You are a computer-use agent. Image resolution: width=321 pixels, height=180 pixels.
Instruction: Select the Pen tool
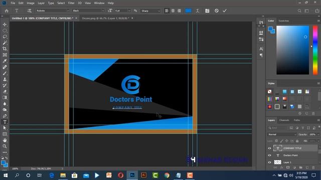(x=5, y=116)
